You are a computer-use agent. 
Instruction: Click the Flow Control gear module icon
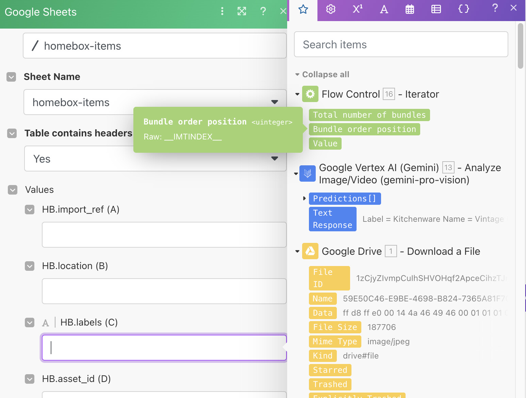pyautogui.click(x=310, y=94)
